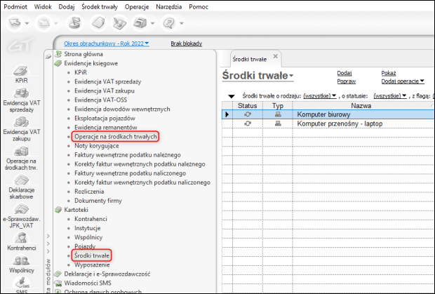Open Dokumenty firmy tree item

tap(98, 201)
